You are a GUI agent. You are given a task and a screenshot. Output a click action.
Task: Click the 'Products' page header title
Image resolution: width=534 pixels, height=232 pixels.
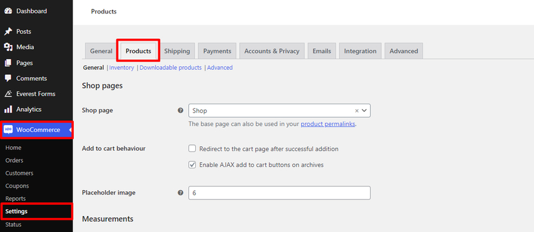(x=104, y=11)
